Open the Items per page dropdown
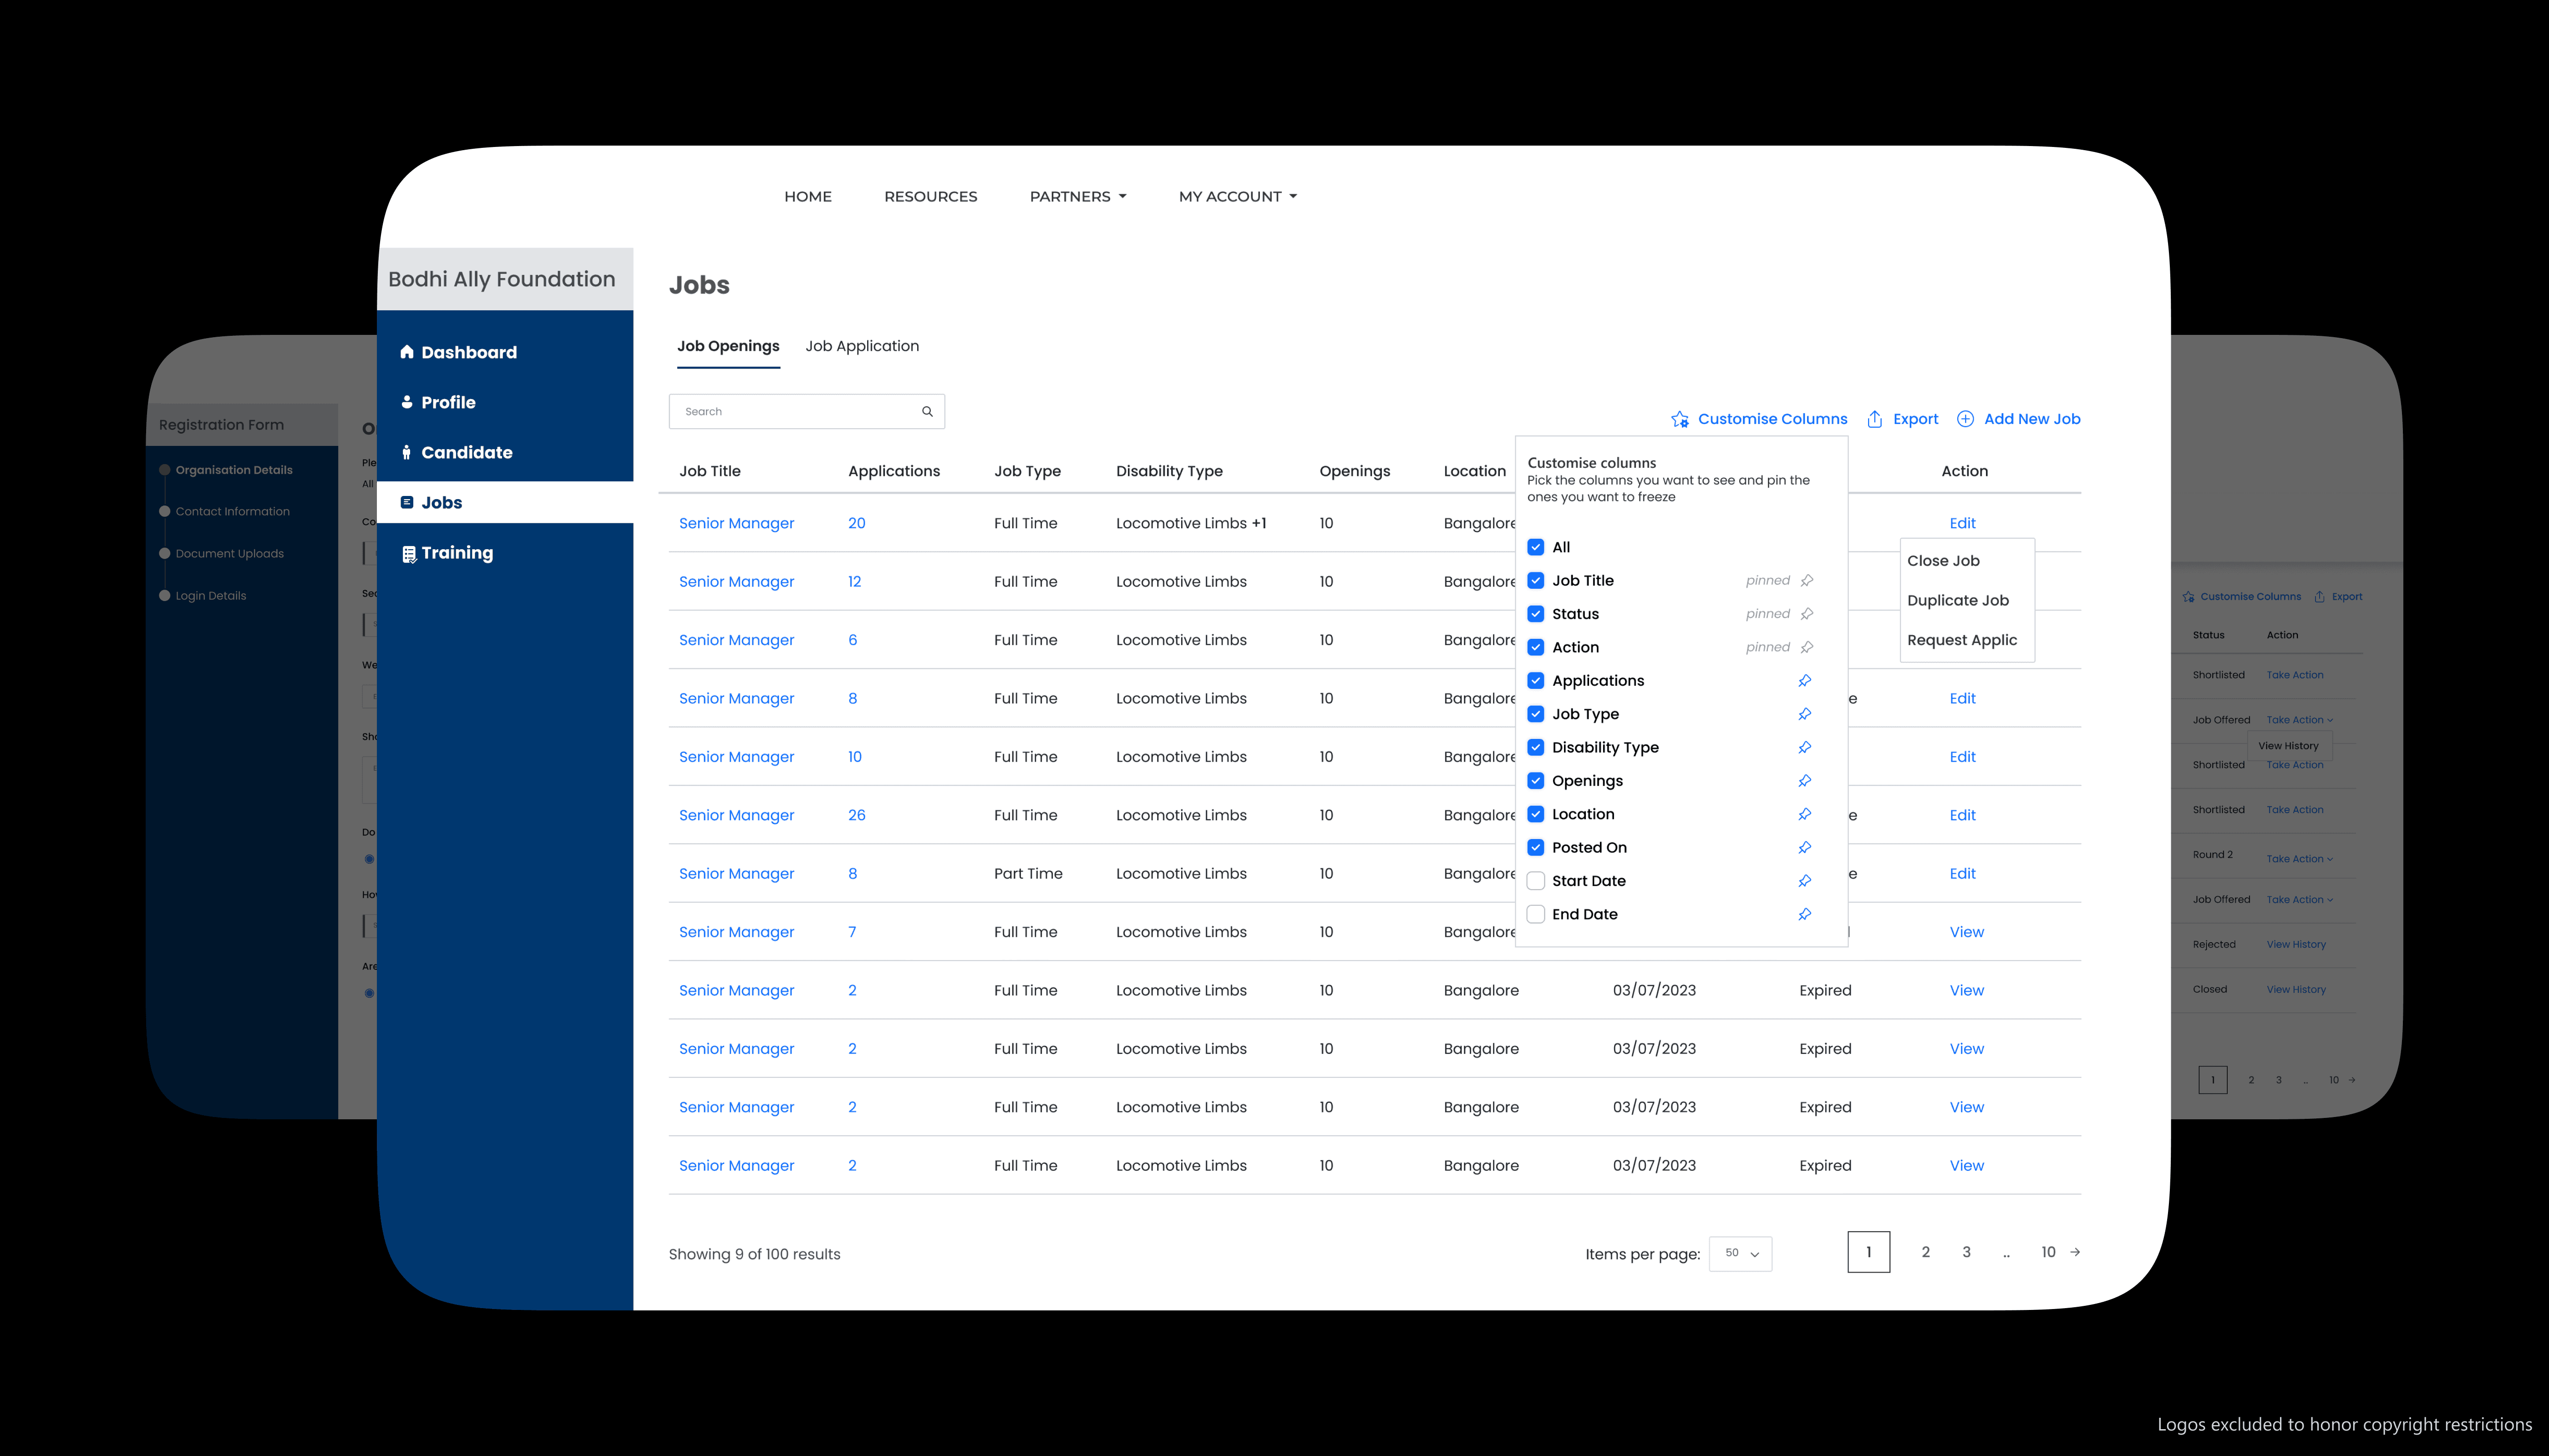Image resolution: width=2549 pixels, height=1456 pixels. (1741, 1253)
